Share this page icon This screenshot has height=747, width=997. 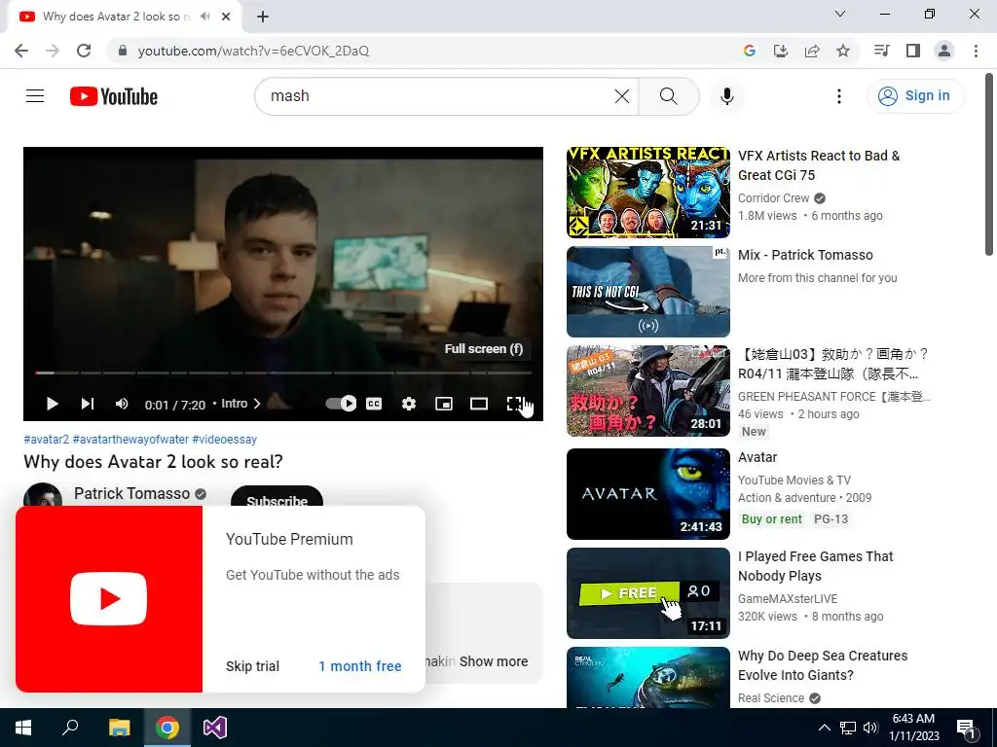812,51
